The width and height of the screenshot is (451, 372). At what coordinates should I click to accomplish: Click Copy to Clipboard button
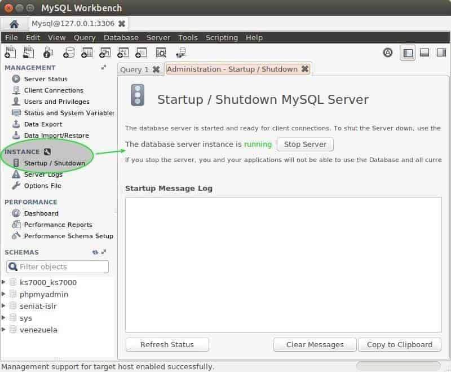pos(400,344)
